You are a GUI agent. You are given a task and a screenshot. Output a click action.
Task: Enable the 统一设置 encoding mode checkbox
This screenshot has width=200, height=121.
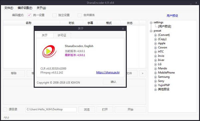[29, 15]
